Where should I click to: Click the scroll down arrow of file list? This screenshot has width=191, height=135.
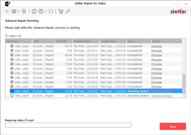coord(184,96)
